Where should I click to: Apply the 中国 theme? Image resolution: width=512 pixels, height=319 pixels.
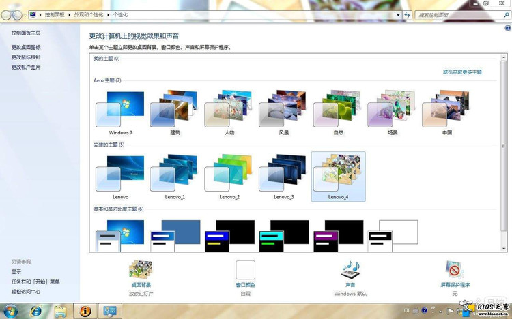point(446,113)
